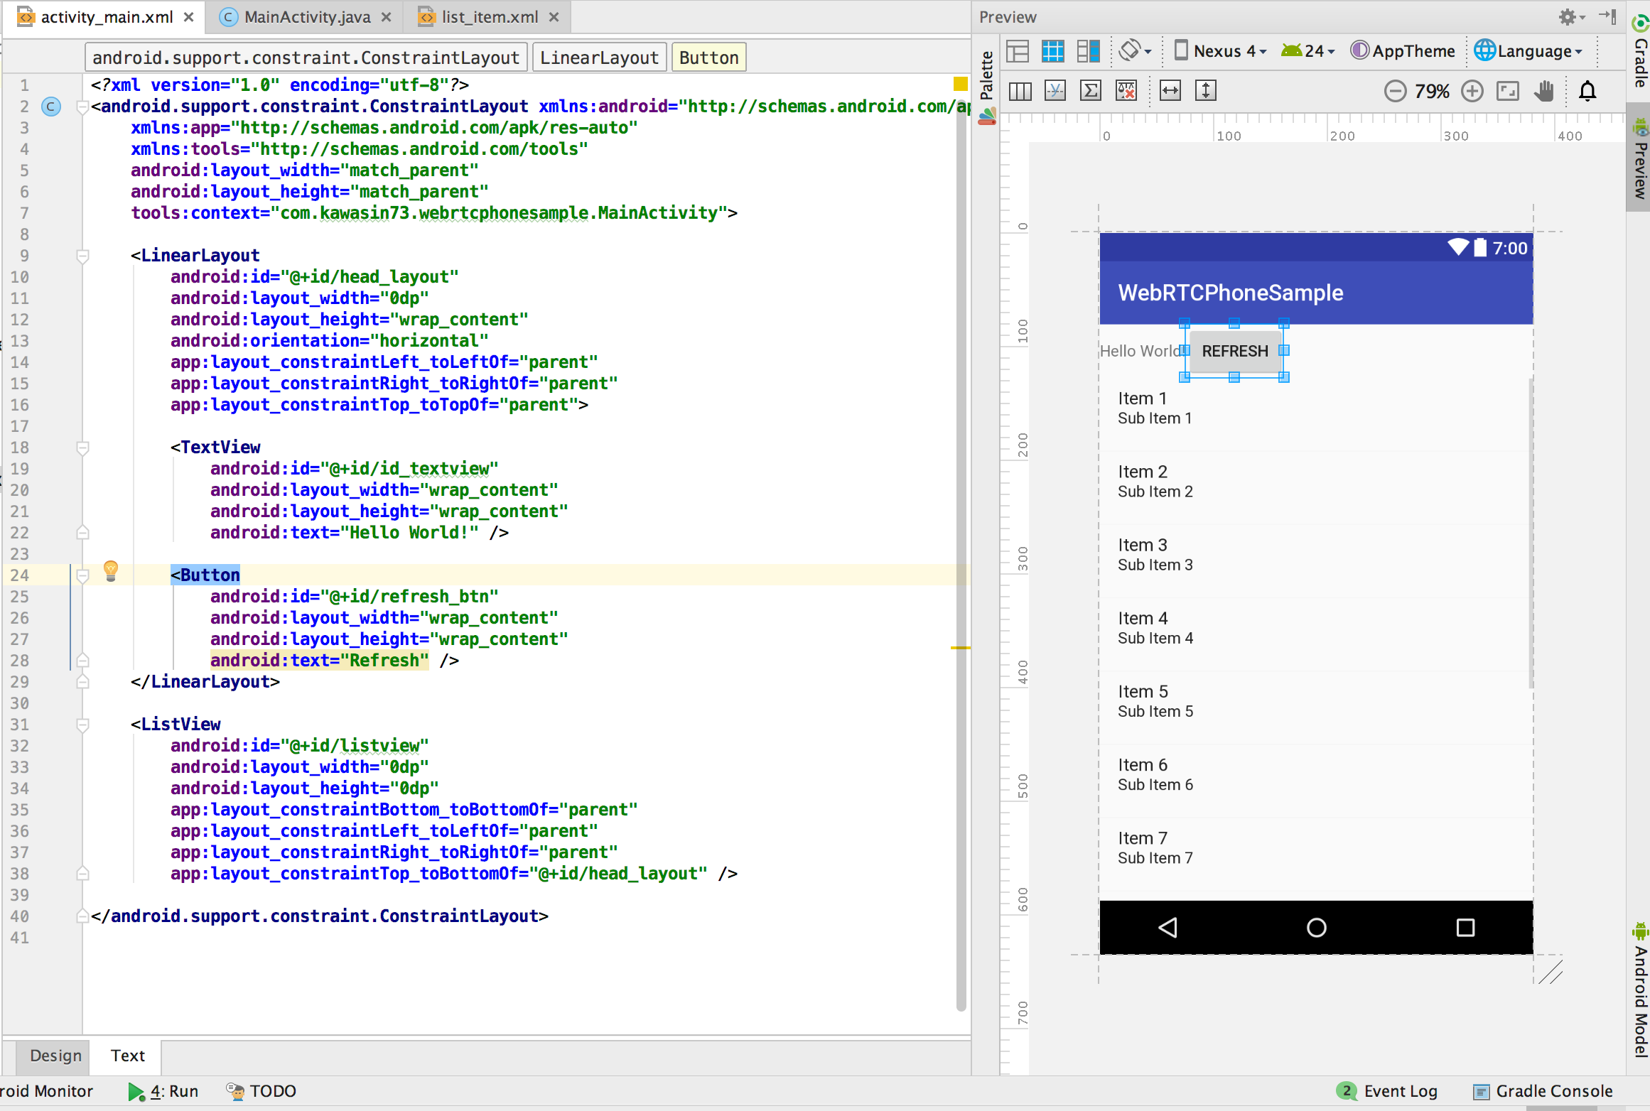Switch to the Design tab
The image size is (1650, 1111).
pos(55,1056)
